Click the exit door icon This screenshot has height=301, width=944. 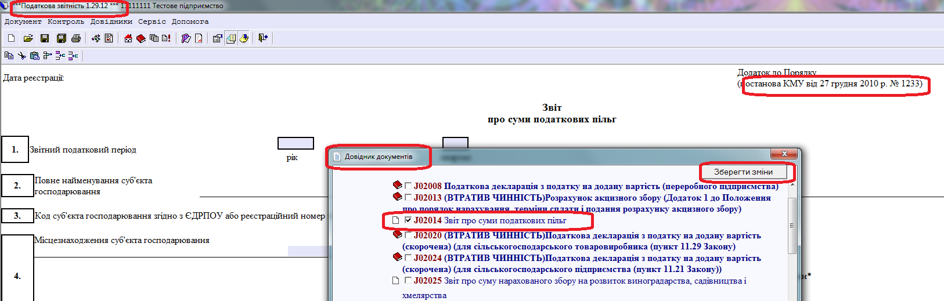click(263, 38)
